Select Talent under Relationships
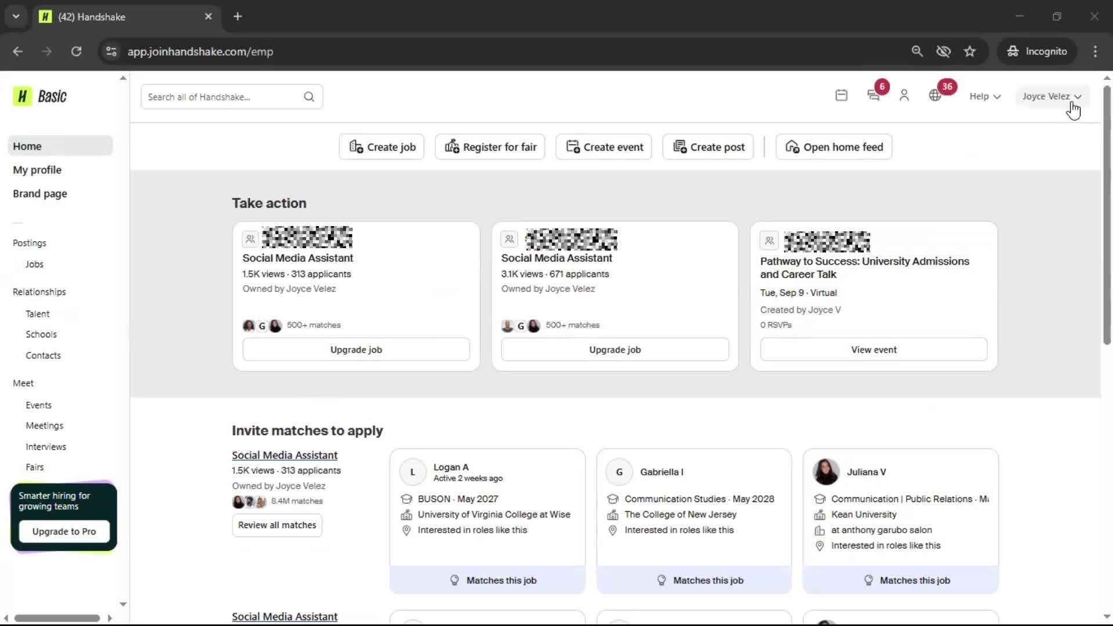This screenshot has height=626, width=1113. (x=38, y=314)
